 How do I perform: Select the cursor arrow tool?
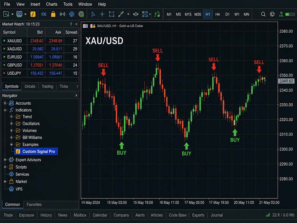coord(93,14)
